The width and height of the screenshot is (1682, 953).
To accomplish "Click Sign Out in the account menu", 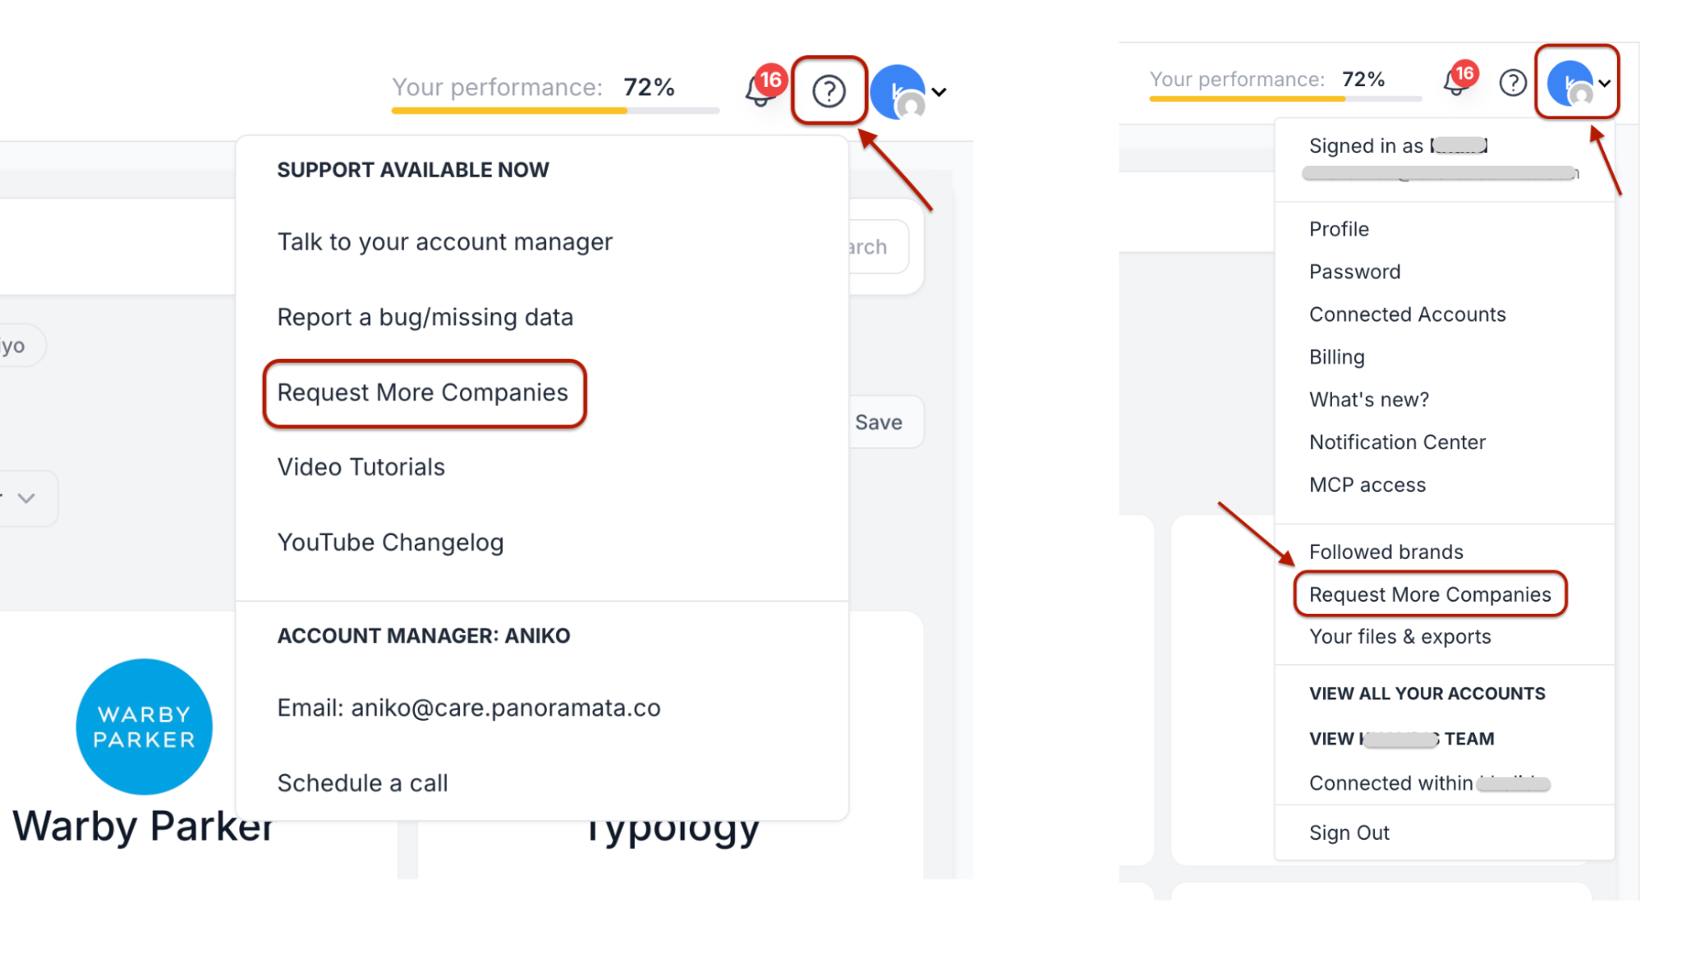I will coord(1349,832).
